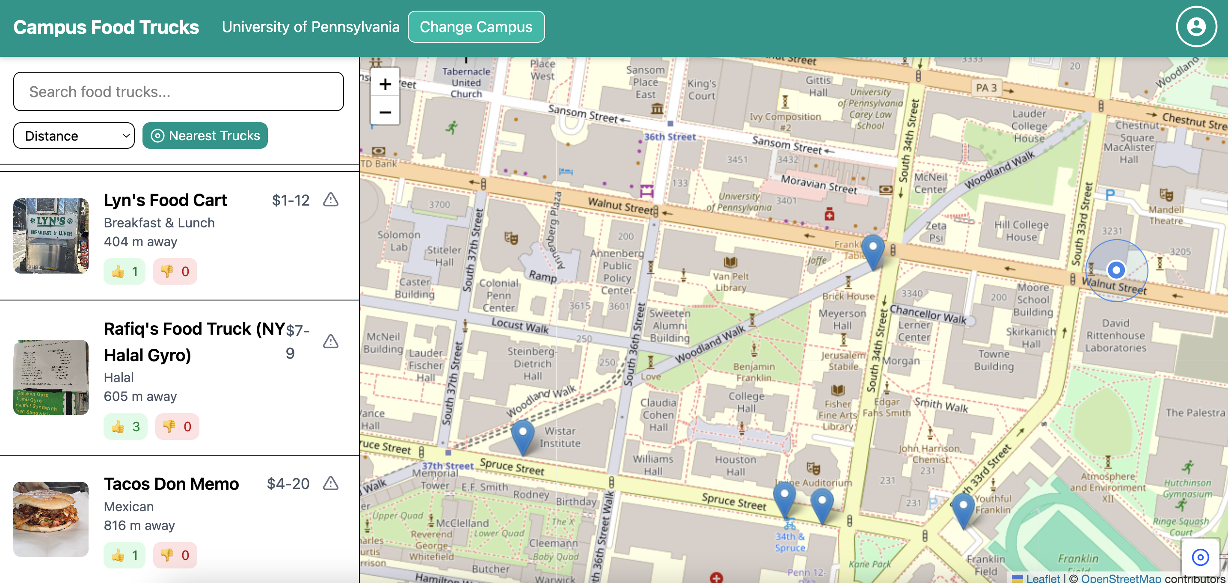Viewport: 1228px width, 583px height.
Task: Click the Fisher Fine Arts Library icon on map
Action: (x=837, y=390)
